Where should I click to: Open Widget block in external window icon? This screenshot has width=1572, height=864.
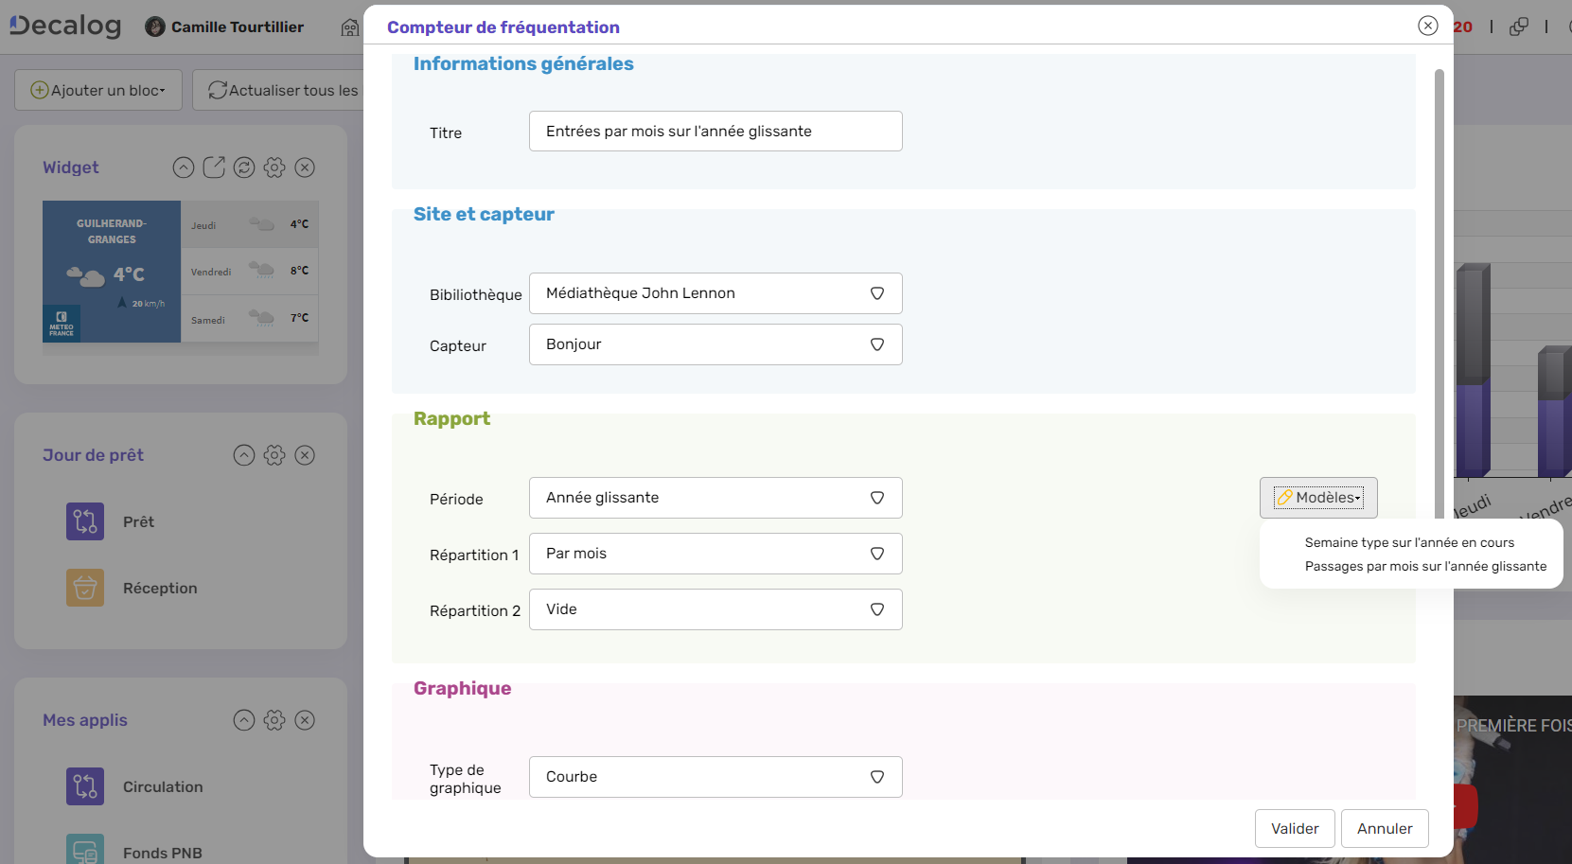point(214,168)
